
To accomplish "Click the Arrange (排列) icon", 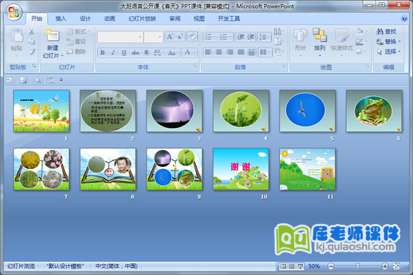I will [x=319, y=35].
